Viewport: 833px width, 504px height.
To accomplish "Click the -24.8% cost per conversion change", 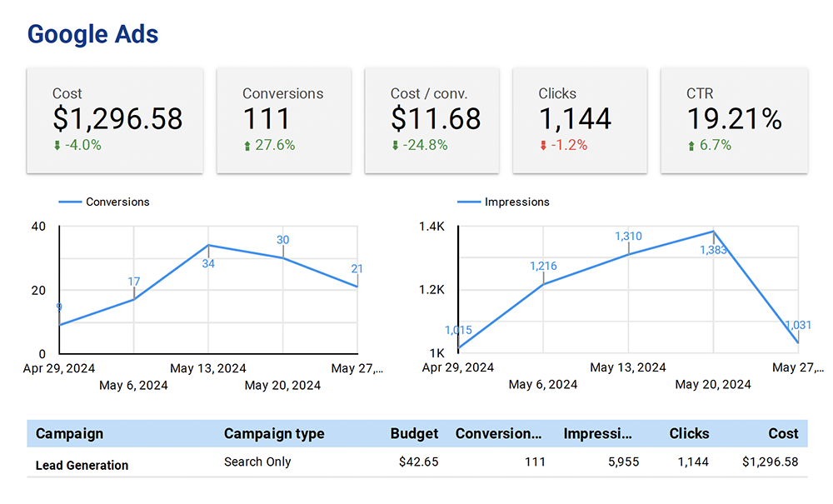I will tap(425, 145).
